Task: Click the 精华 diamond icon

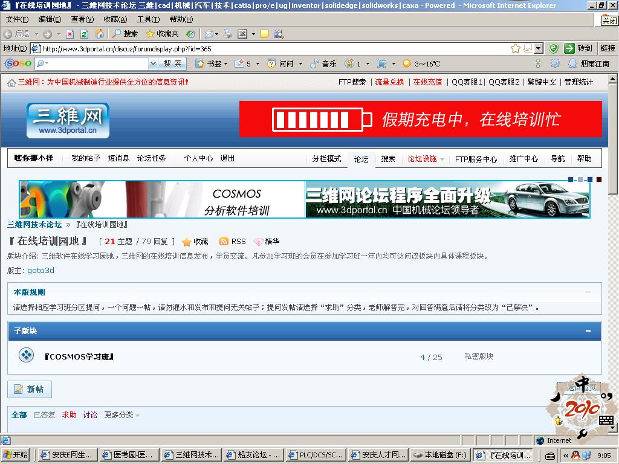Action: 259,242
